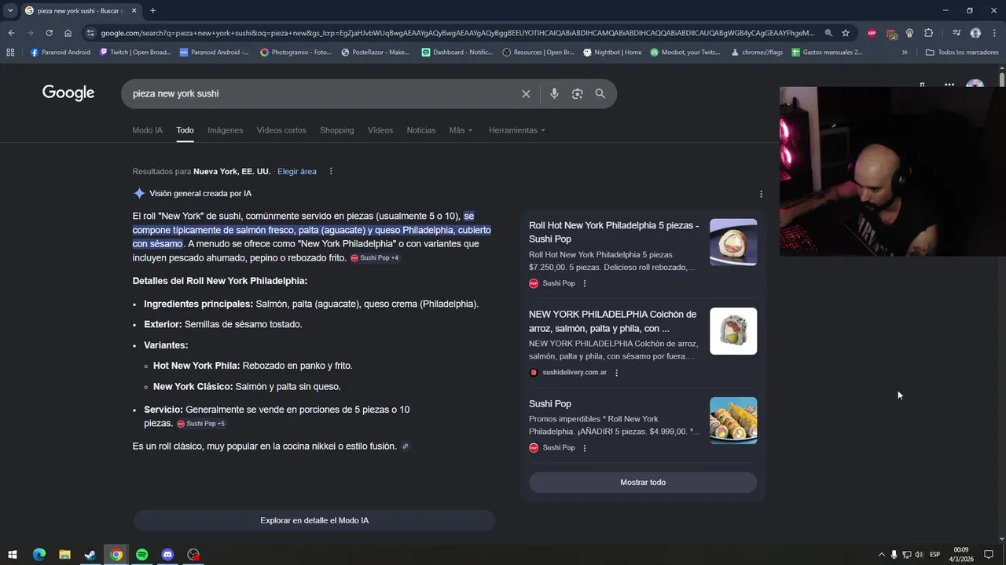
Task: Open the Chrome profile avatar in toolbar
Action: pos(975,33)
